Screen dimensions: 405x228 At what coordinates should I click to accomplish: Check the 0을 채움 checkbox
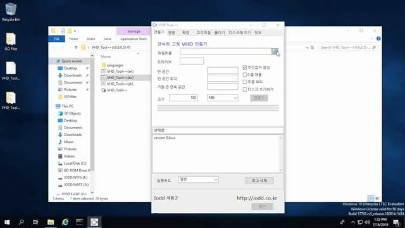(x=245, y=75)
